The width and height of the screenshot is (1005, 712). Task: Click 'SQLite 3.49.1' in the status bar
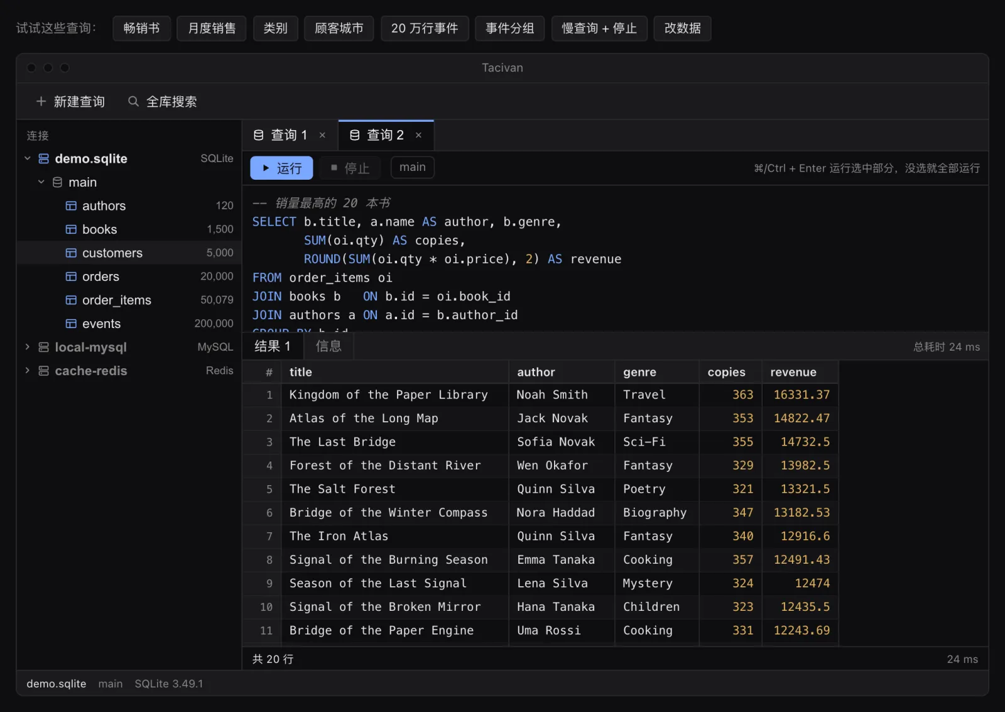tap(169, 684)
